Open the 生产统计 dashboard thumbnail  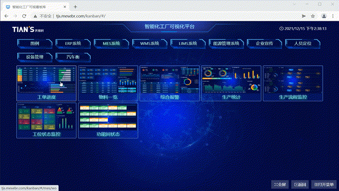231,83
